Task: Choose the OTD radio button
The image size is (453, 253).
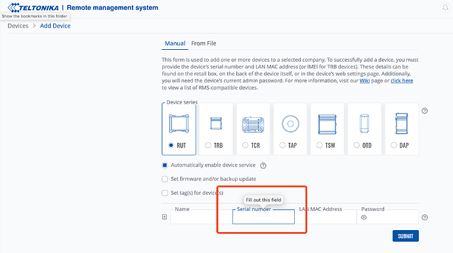Action: click(x=356, y=145)
